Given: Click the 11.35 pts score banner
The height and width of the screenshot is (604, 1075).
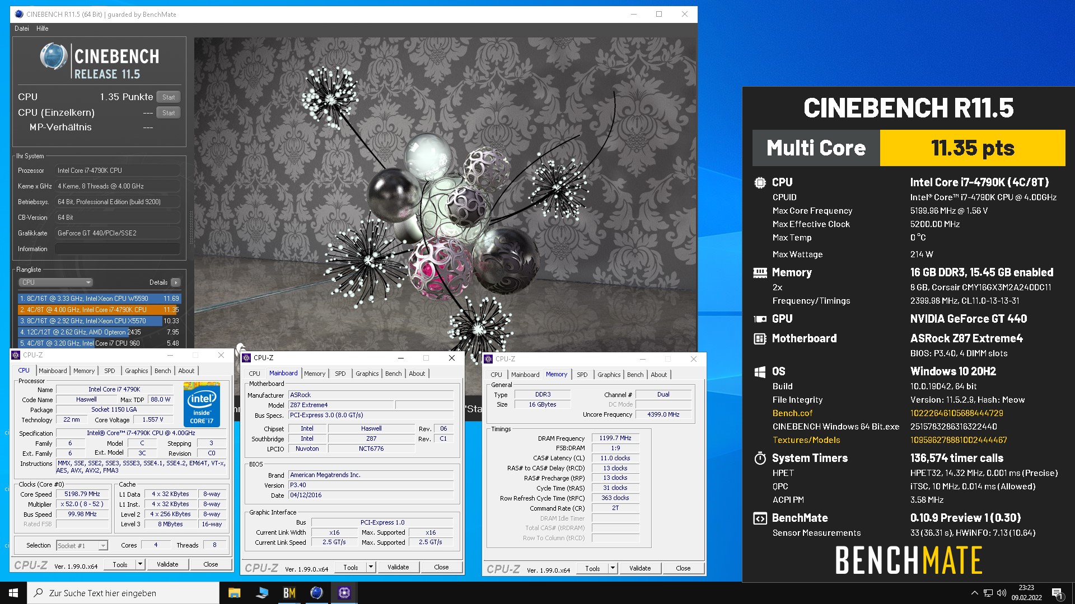Looking at the screenshot, I should point(973,148).
